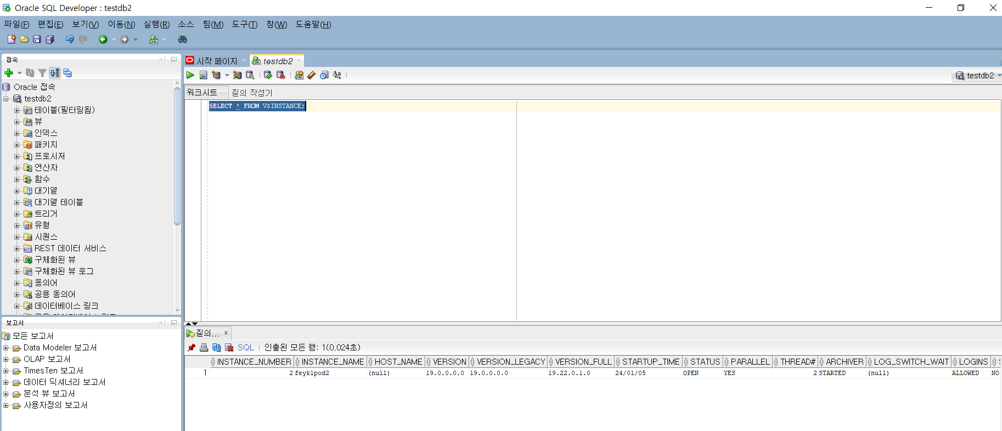1002x431 pixels.
Task: Save with the single floppy disk icon
Action: [x=37, y=39]
